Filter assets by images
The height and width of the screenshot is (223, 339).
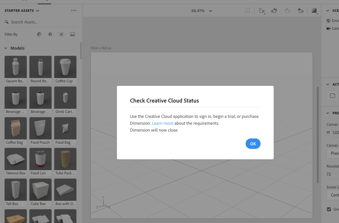pos(72,34)
